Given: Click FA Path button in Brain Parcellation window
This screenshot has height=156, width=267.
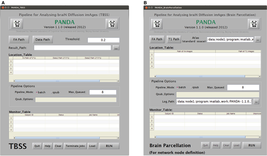Looking at the screenshot, I should coord(157,39).
